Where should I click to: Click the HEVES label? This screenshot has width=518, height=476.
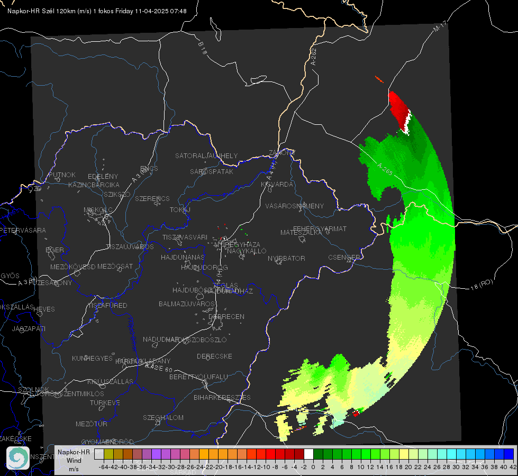coord(44,309)
